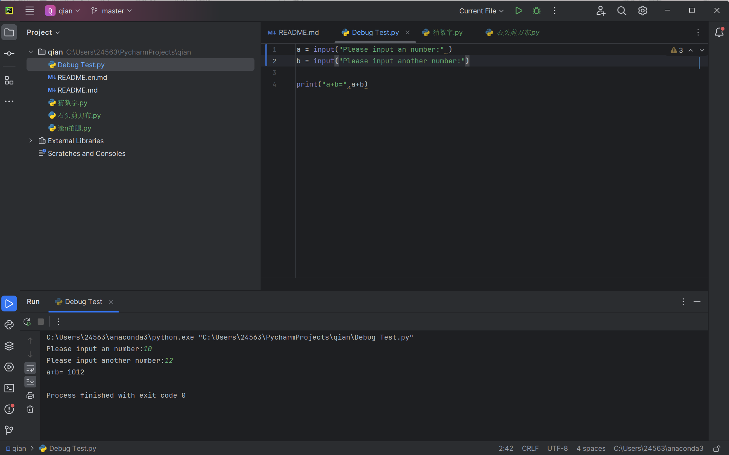Toggle soft-wrap in Run console

(x=30, y=368)
